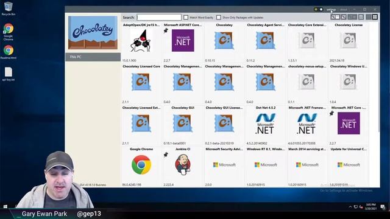This screenshot has width=390, height=219.
Task: Select the Jenkins CI package icon
Action: click(183, 165)
